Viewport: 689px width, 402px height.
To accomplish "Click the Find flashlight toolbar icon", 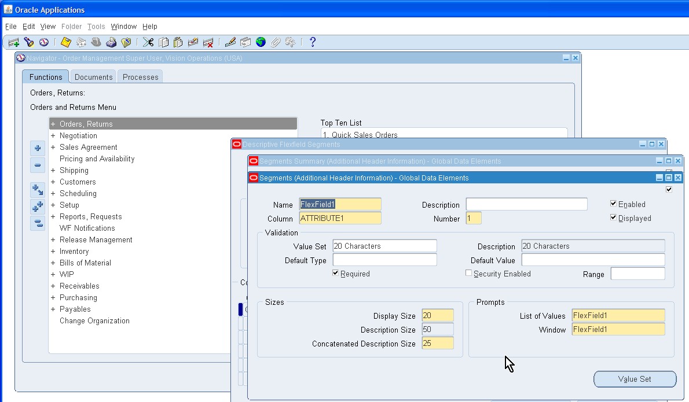I will (x=29, y=42).
